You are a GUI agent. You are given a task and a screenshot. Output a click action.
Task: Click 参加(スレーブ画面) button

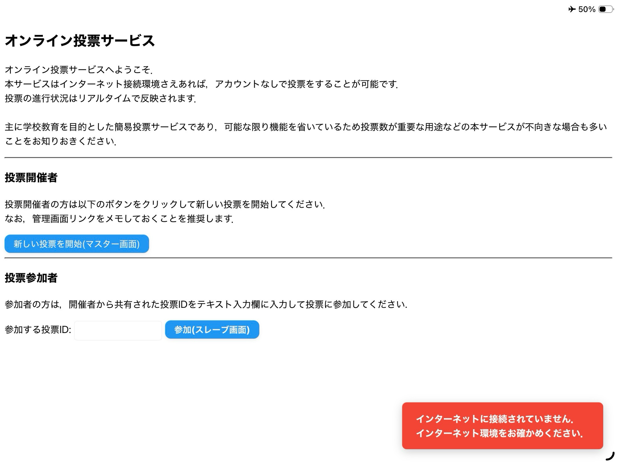[212, 329]
